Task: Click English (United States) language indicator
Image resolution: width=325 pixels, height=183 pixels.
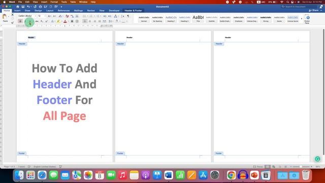Action: [45, 167]
